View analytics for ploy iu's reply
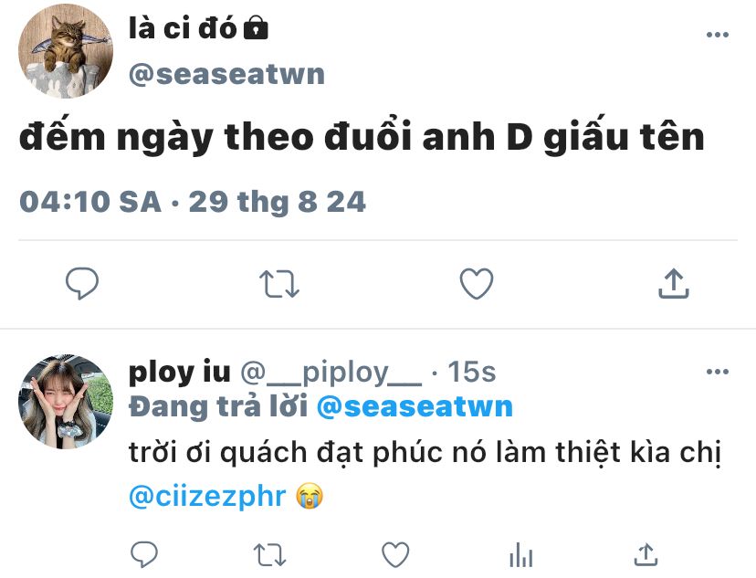Screen dimensions: 756x578 [520, 554]
